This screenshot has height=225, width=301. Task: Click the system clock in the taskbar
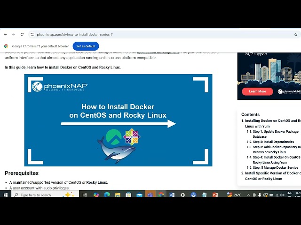pyautogui.click(x=298, y=194)
